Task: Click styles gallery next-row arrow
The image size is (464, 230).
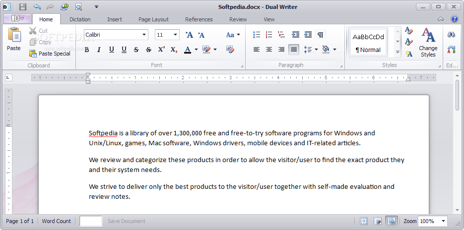Action: pyautogui.click(x=398, y=42)
